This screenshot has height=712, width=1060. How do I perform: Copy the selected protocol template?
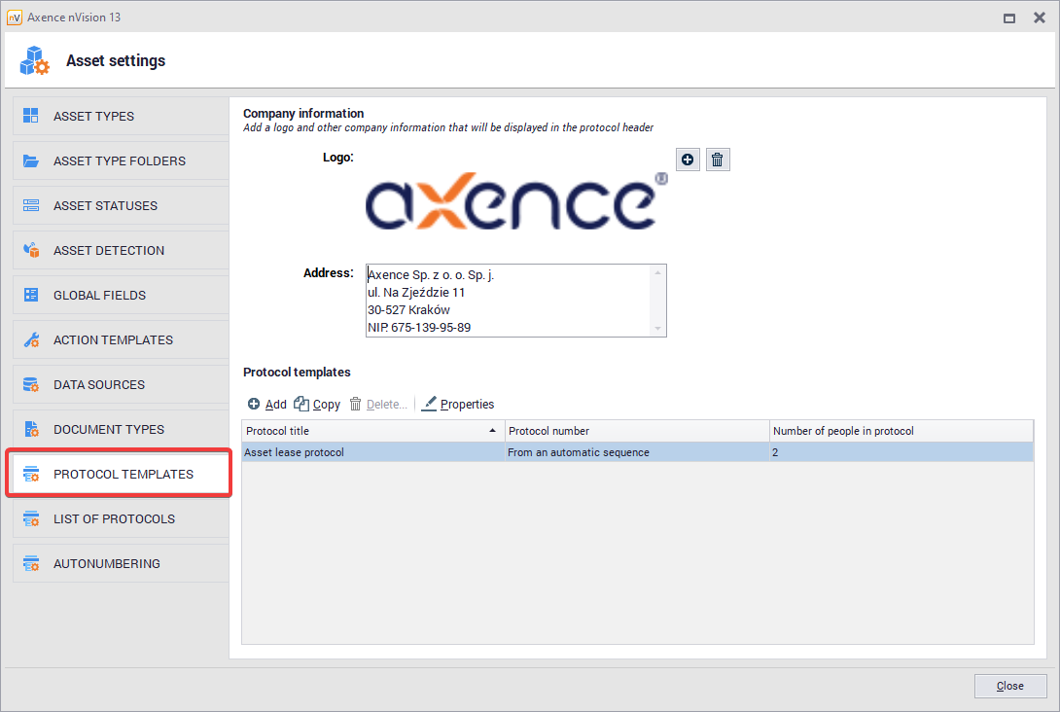[x=318, y=405]
